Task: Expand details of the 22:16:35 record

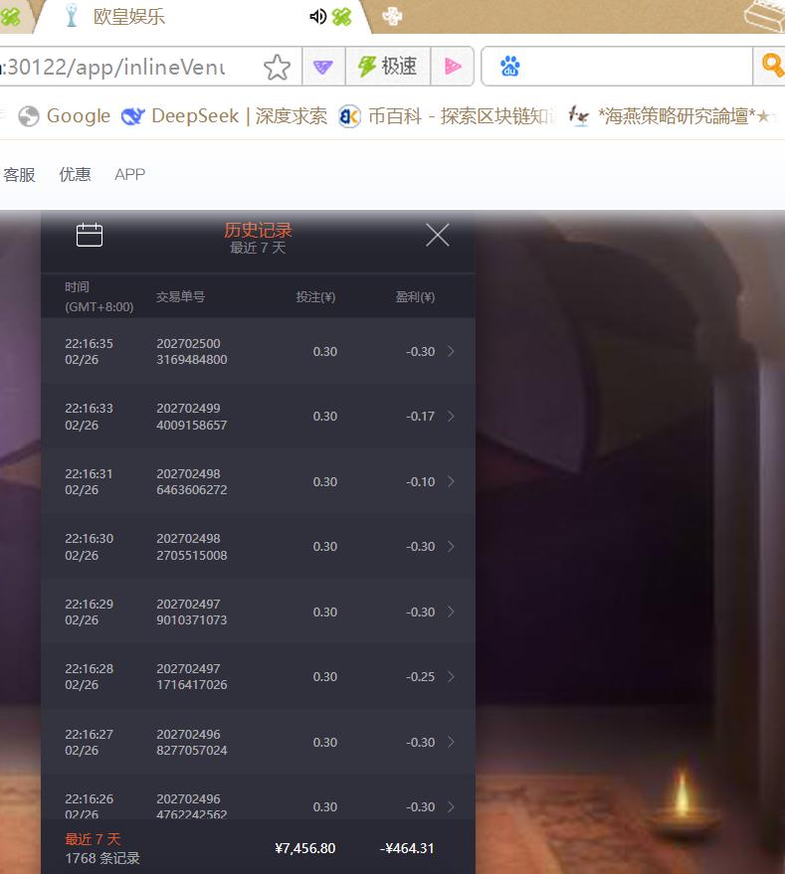Action: [451, 351]
